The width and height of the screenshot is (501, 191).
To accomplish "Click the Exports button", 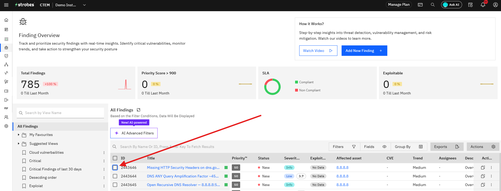I will coord(447,147).
